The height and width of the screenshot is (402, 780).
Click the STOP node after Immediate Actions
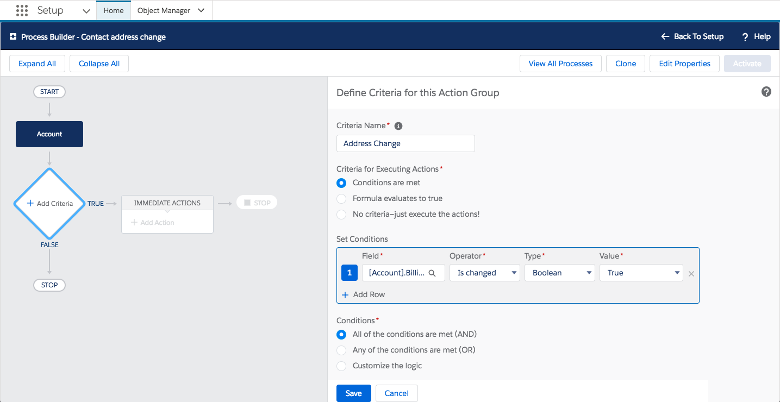click(x=257, y=203)
